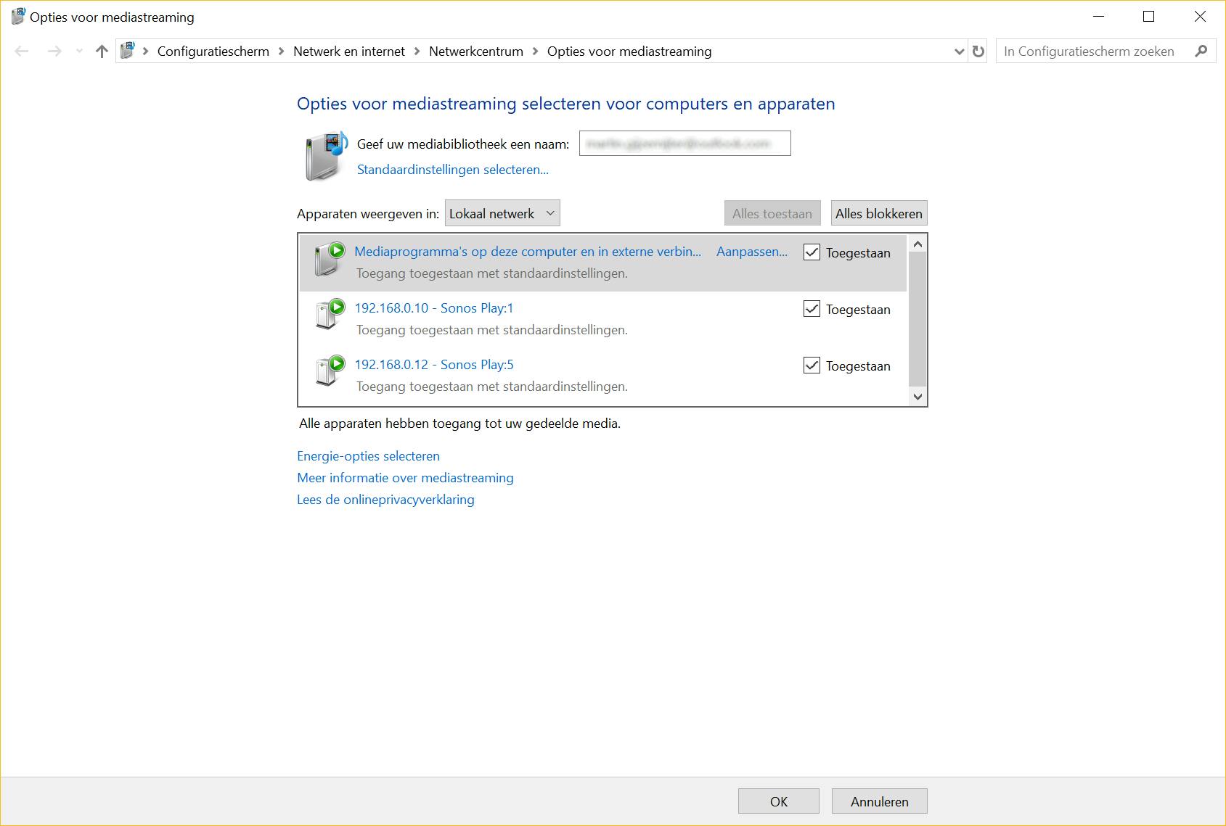Expand the chevron before Configuratiescherm
The width and height of the screenshot is (1226, 826).
coord(146,51)
